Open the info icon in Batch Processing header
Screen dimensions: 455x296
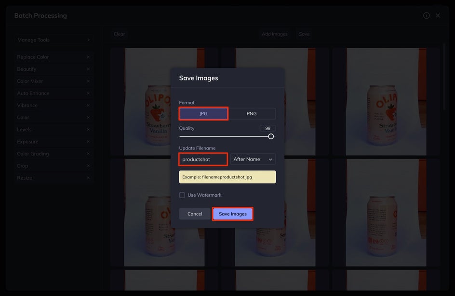(426, 16)
